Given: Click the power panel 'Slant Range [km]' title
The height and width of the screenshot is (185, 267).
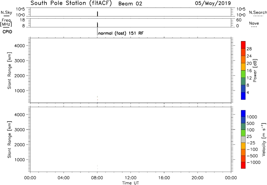Looking at the screenshot, I should (x=9, y=70).
